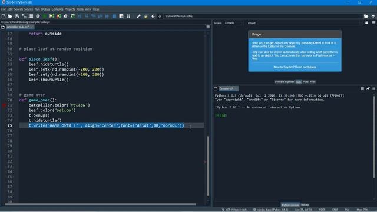Click the editor vertical scrollbar

tap(208, 166)
